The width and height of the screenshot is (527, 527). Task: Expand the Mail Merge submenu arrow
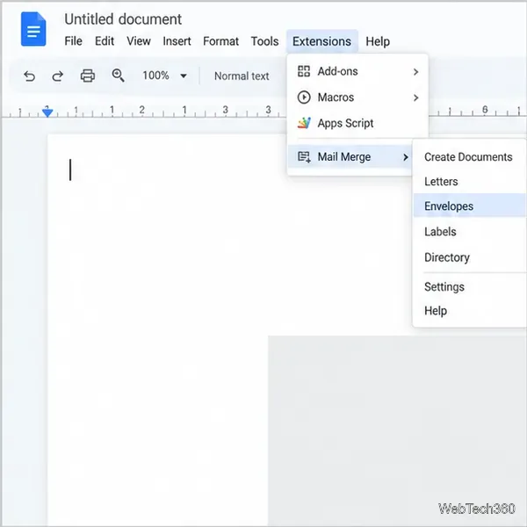[405, 157]
